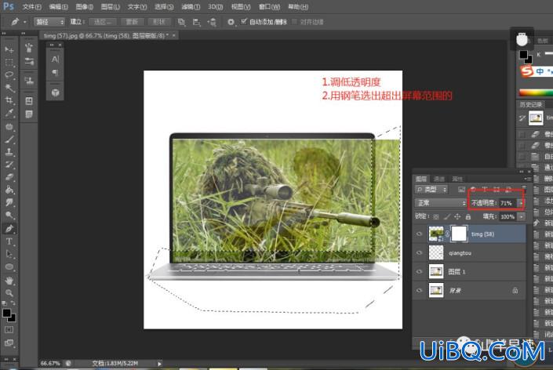Open the 3D panel cube icon
The image size is (553, 370).
pyautogui.click(x=55, y=92)
